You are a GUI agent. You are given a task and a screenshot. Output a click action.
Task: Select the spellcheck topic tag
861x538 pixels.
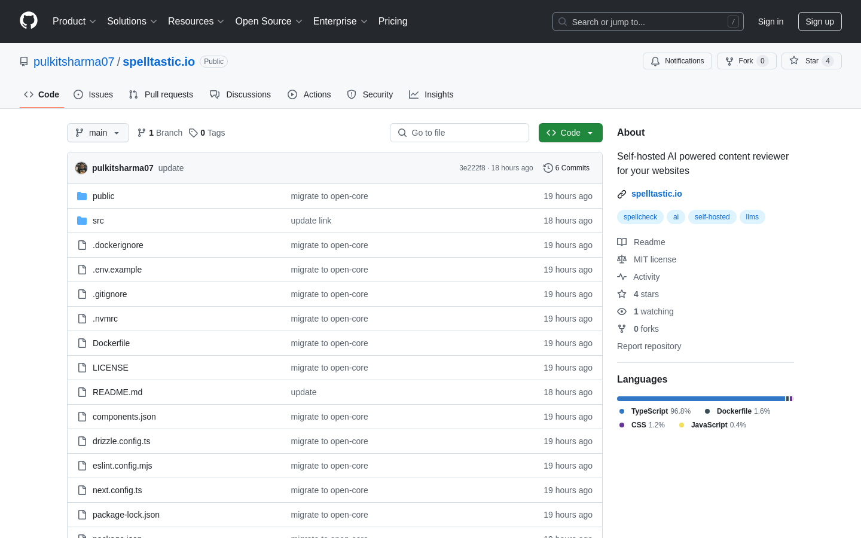[x=640, y=217]
